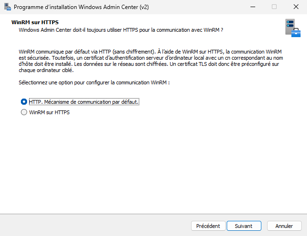Choose the WinRM sur HTTPS radio button
The height and width of the screenshot is (236, 307).
pyautogui.click(x=24, y=113)
